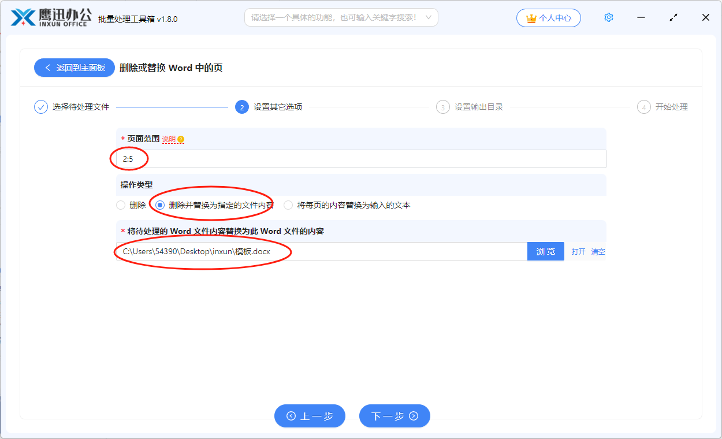Click the 设置输出目录 step label
722x439 pixels.
(x=479, y=107)
